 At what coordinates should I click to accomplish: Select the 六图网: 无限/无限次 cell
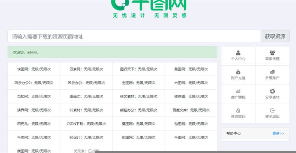tap(191, 83)
